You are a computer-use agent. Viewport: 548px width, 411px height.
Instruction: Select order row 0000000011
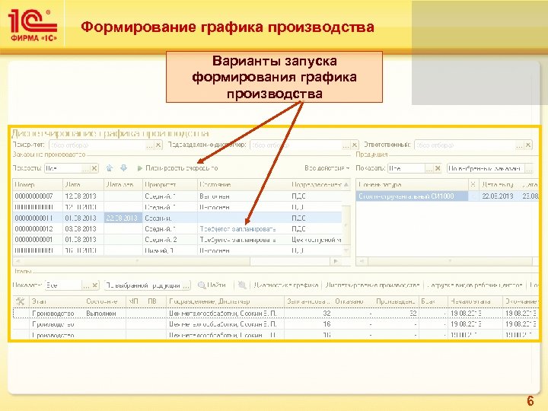click(177, 218)
